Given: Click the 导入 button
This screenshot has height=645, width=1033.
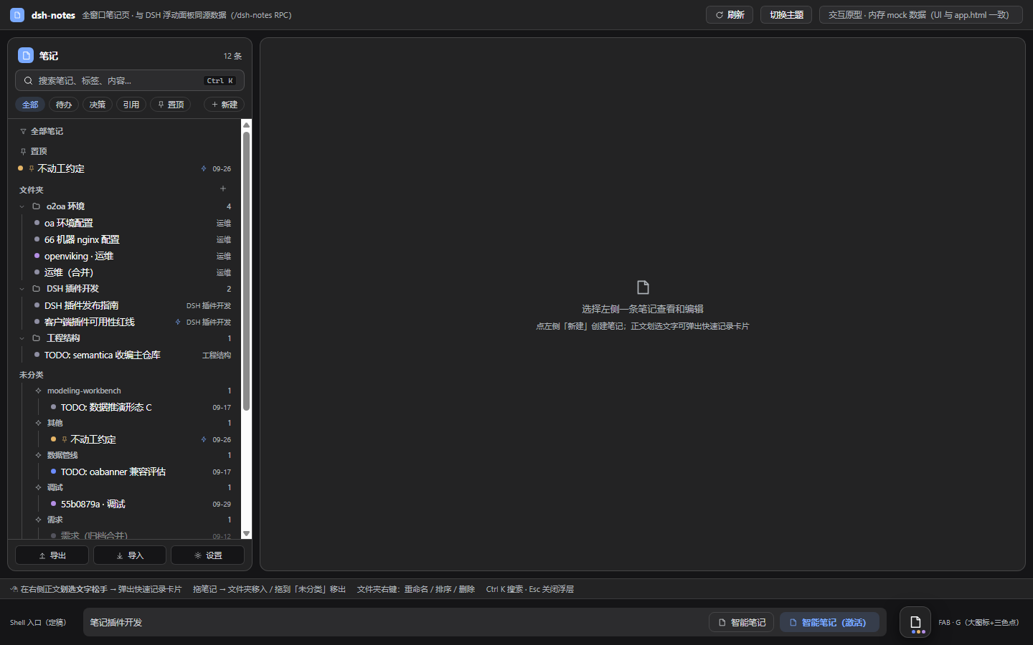Looking at the screenshot, I should pyautogui.click(x=130, y=555).
